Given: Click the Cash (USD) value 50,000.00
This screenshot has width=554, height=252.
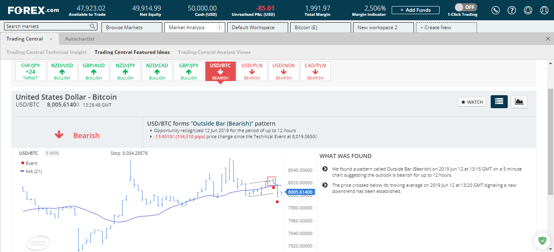Looking at the screenshot, I should (x=202, y=8).
